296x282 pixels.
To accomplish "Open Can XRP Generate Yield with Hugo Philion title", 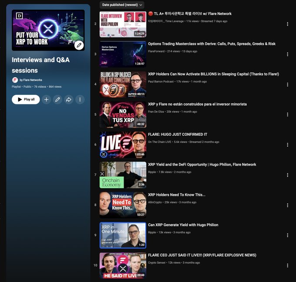I will pos(183,225).
